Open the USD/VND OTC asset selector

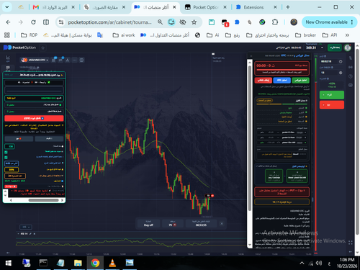35,60
